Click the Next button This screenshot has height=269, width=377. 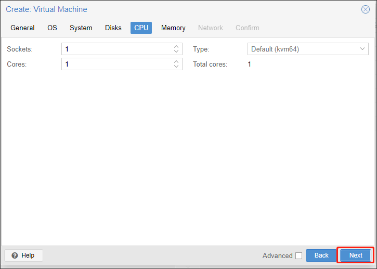pos(356,255)
